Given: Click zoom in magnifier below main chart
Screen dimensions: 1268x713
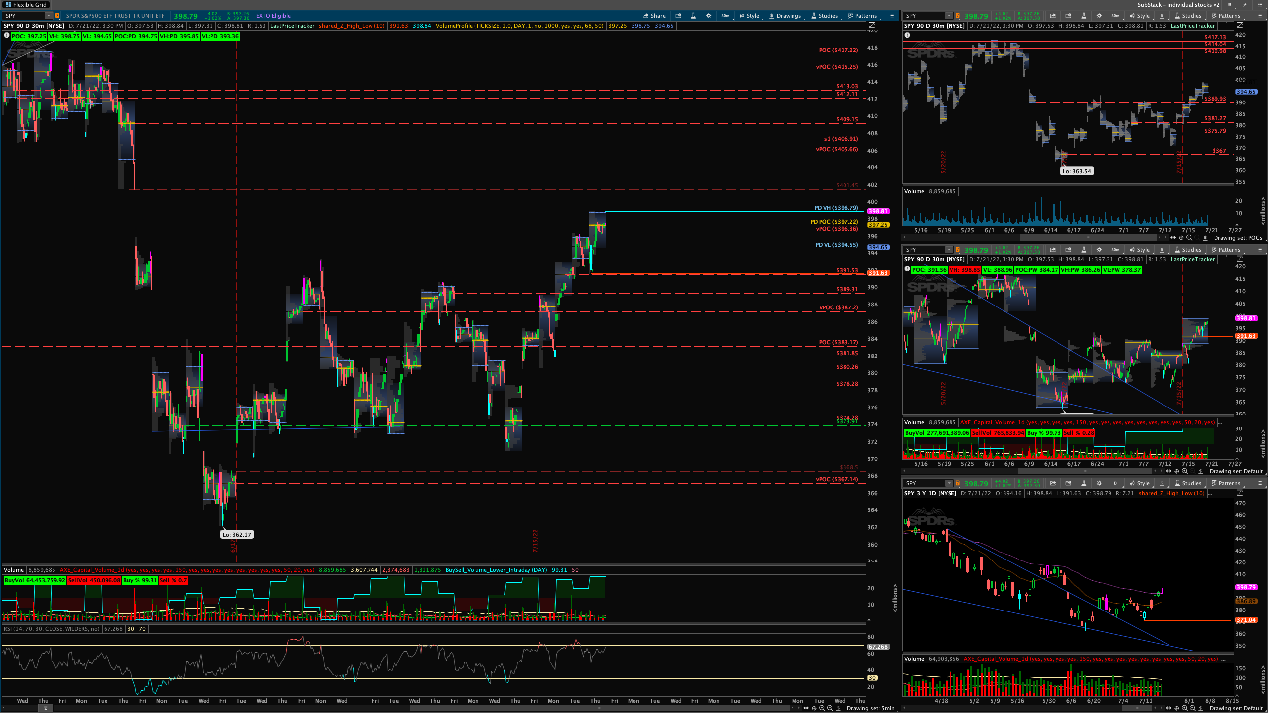Looking at the screenshot, I should pyautogui.click(x=822, y=708).
